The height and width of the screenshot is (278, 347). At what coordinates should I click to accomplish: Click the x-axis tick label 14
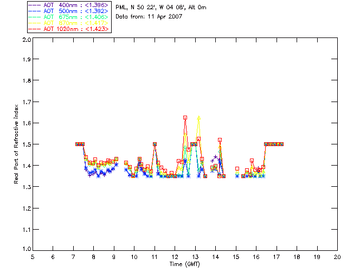pos(216,257)
